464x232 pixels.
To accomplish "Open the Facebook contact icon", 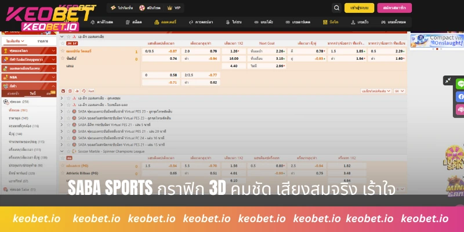I will click(x=460, y=96).
